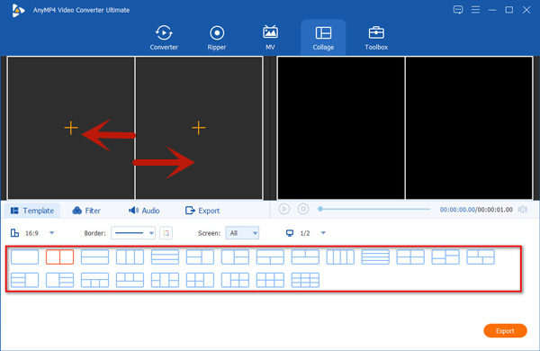This screenshot has height=351, width=540.
Task: Select the even 2x2 grid template
Action: (x=410, y=257)
